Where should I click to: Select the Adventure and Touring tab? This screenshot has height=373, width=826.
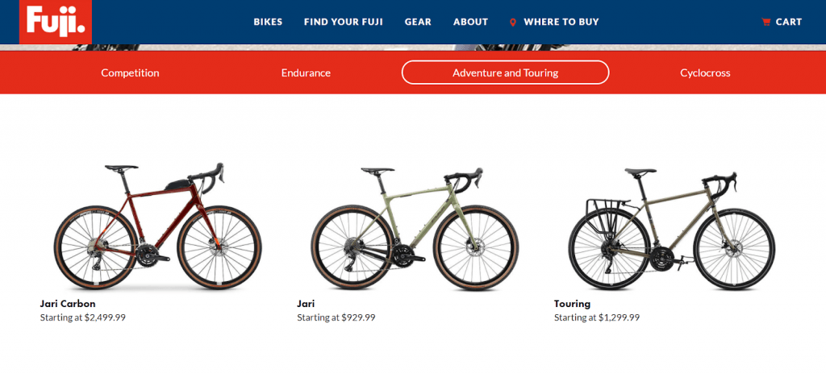pos(505,73)
